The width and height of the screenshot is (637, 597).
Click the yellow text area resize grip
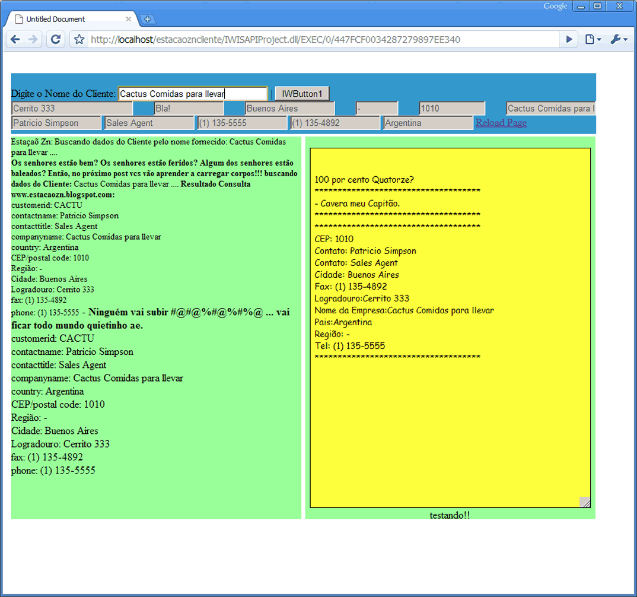585,502
